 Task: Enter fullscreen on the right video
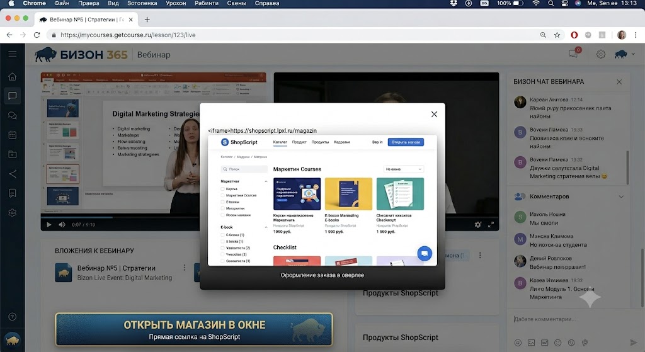[491, 225]
